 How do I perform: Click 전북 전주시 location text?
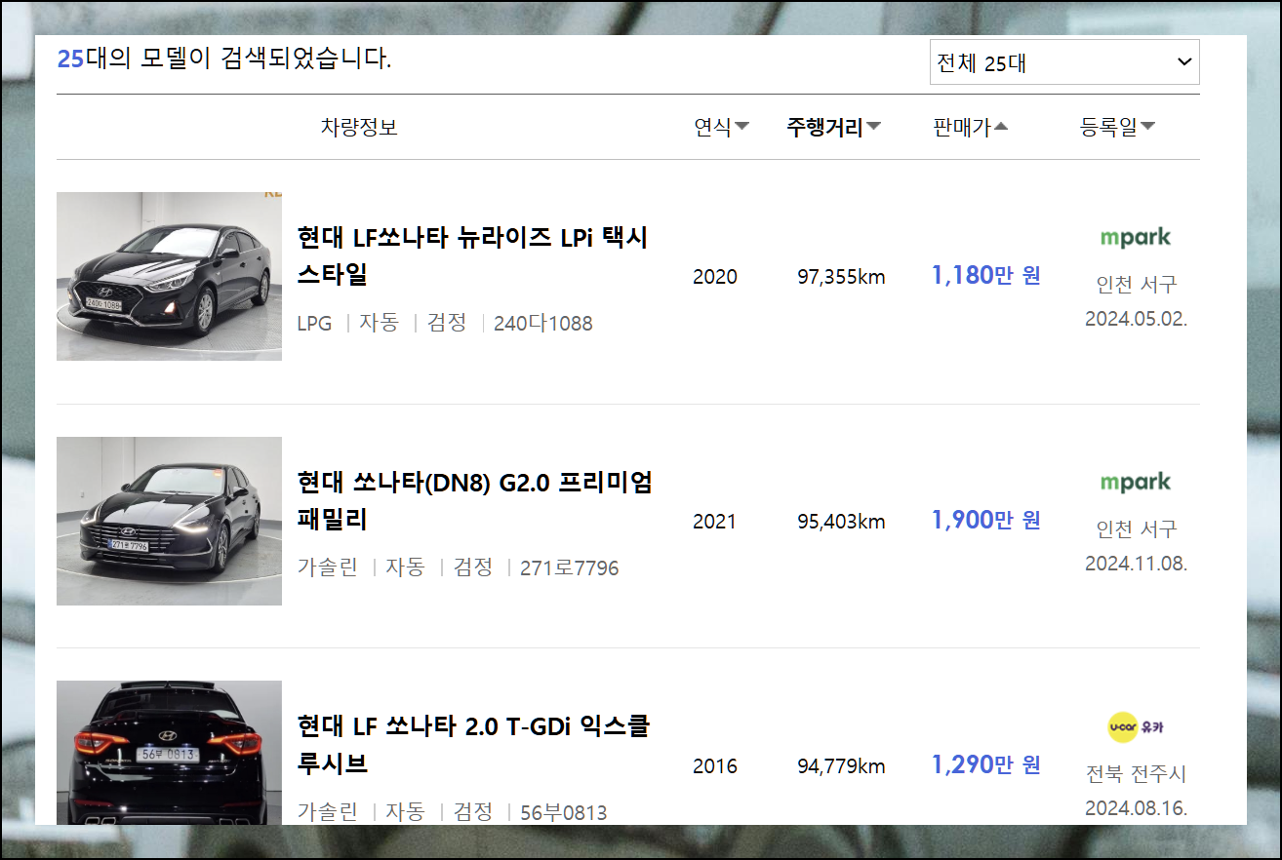coord(1136,774)
